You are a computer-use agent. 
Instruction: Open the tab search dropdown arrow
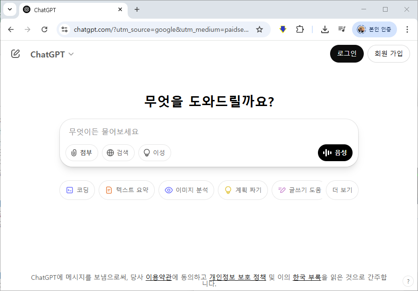tap(10, 9)
